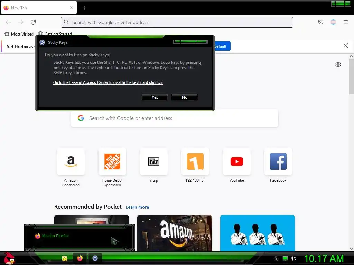Screen dimensions: 354x265
Task: Open the Save to Pocket icon
Action: click(x=320, y=22)
